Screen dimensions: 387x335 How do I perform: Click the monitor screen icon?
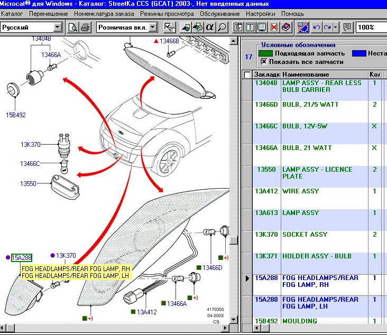click(x=262, y=27)
